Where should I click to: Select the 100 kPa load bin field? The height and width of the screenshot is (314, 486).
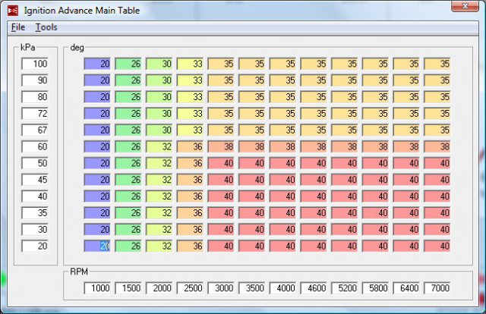(35, 64)
